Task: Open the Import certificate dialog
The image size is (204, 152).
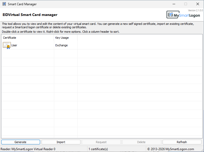Action: 61,142
